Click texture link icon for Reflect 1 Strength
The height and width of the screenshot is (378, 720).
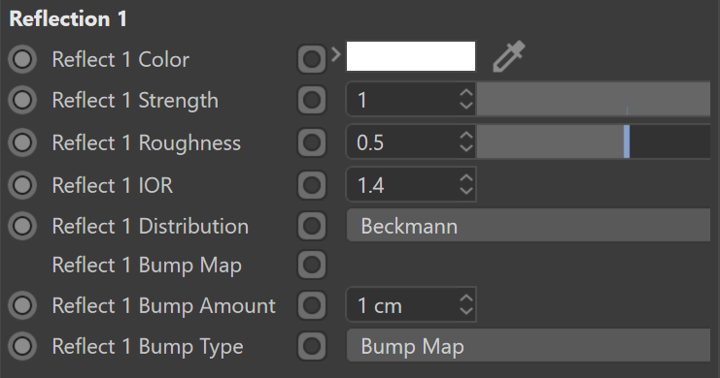tap(312, 100)
